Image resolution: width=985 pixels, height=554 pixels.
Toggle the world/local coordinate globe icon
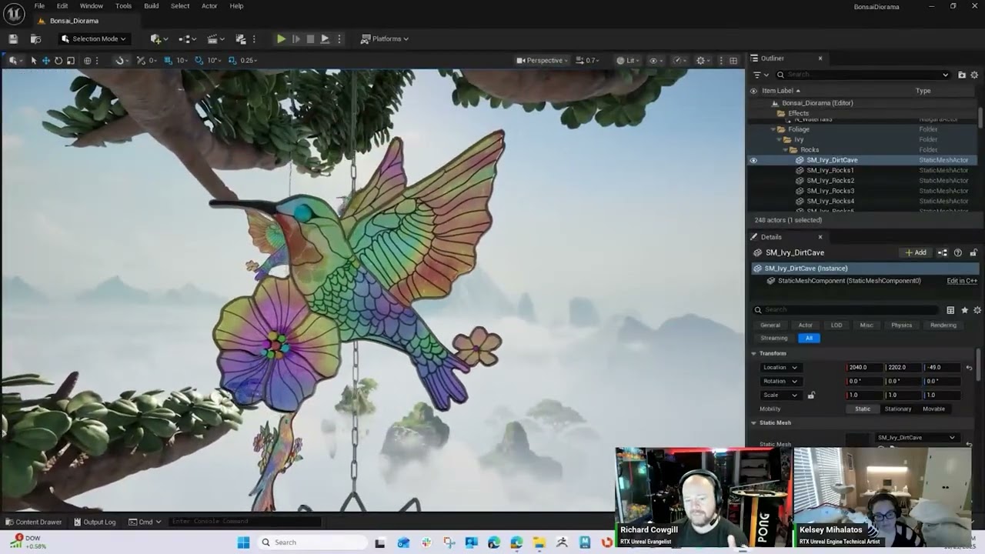[x=87, y=60]
